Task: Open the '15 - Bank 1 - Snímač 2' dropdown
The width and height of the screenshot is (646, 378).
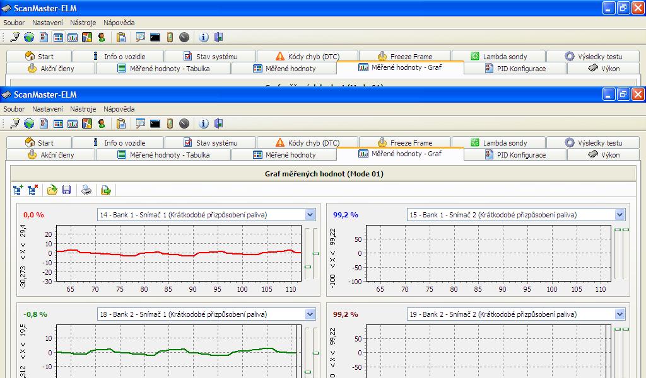Action: coord(620,215)
